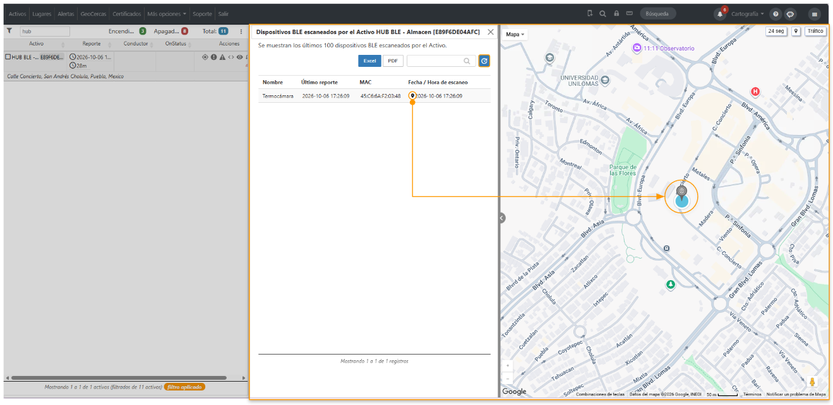
Task: Click the Búsqueda field in the top bar
Action: (657, 13)
